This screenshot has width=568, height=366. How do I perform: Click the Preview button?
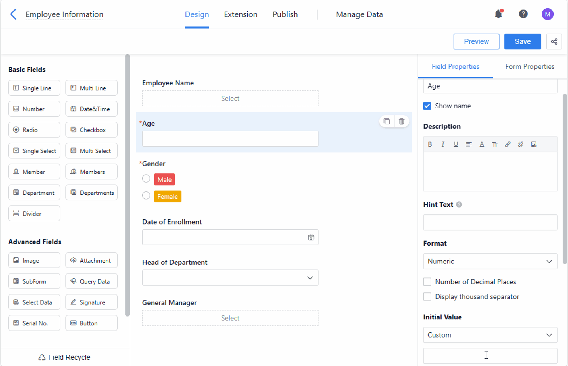476,41
